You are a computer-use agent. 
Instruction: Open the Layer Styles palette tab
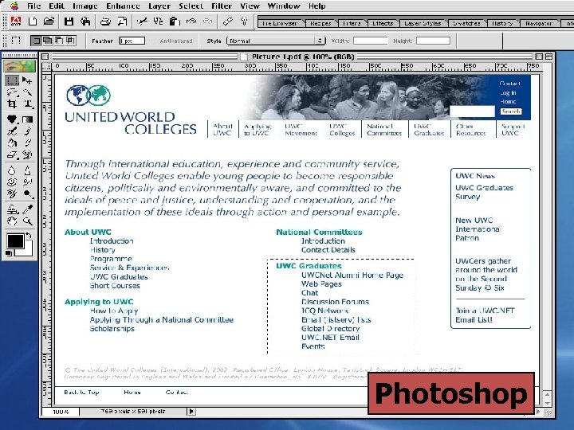pyautogui.click(x=423, y=23)
